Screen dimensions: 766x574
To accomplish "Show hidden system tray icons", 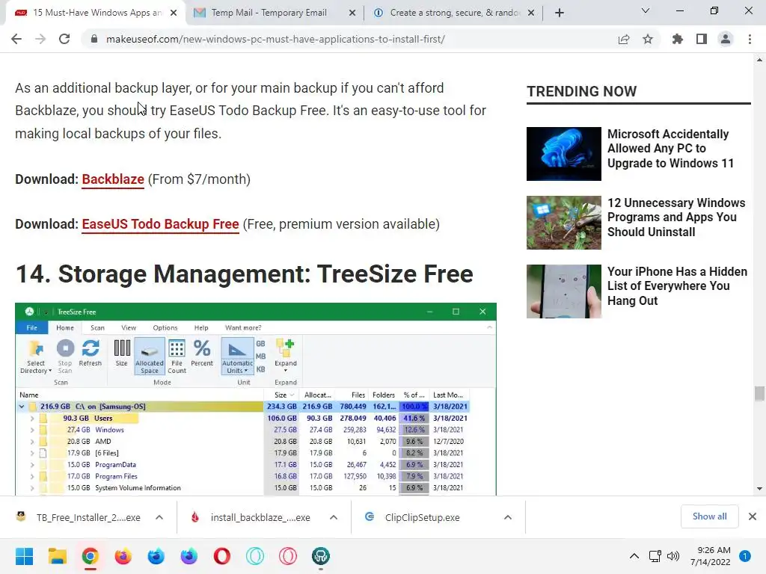I will 634,556.
